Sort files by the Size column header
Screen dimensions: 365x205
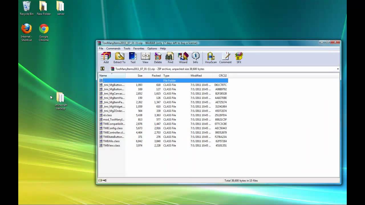click(135, 75)
